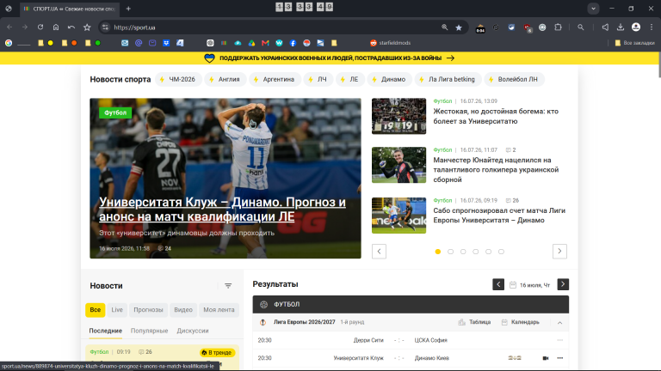This screenshot has width=661, height=371.
Task: Click the media control speaker icon
Action: pyautogui.click(x=605, y=27)
